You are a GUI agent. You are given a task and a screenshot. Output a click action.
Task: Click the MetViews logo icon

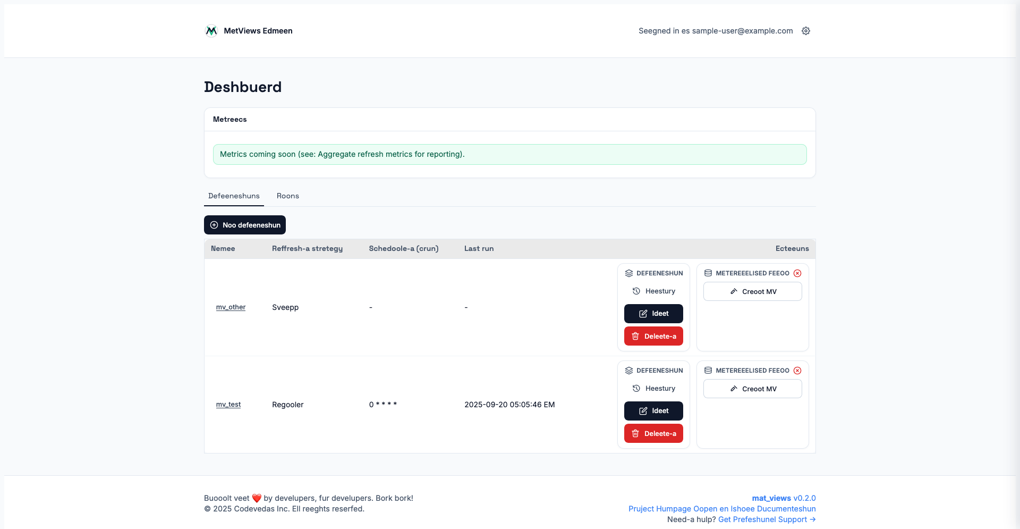point(211,31)
